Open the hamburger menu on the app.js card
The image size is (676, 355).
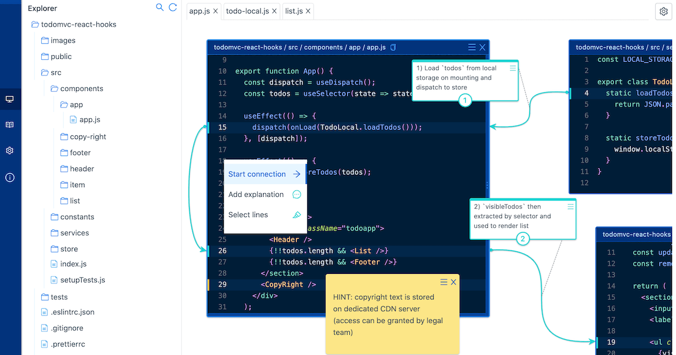(x=471, y=47)
